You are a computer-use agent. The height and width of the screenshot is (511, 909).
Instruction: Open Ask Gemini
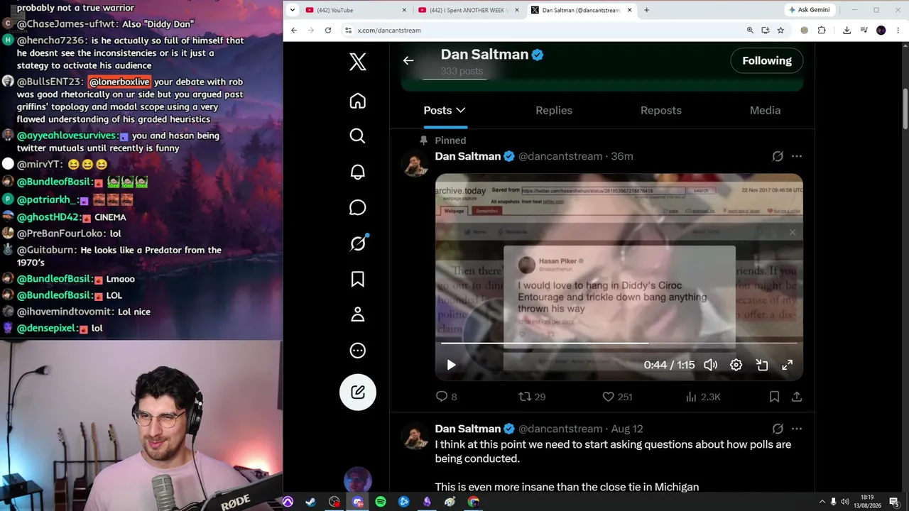click(809, 10)
